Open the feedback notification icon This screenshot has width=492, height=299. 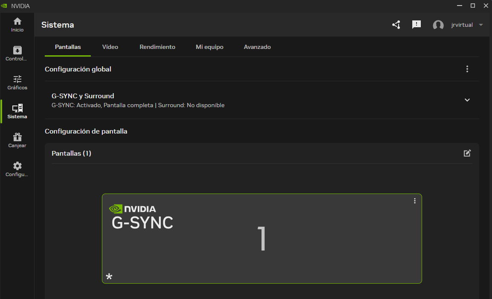click(x=417, y=25)
